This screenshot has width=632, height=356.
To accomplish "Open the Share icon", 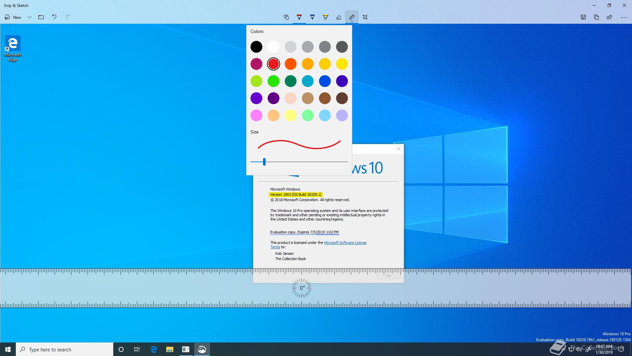I will point(610,17).
